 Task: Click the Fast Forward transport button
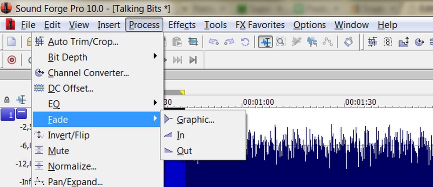coord(177,60)
